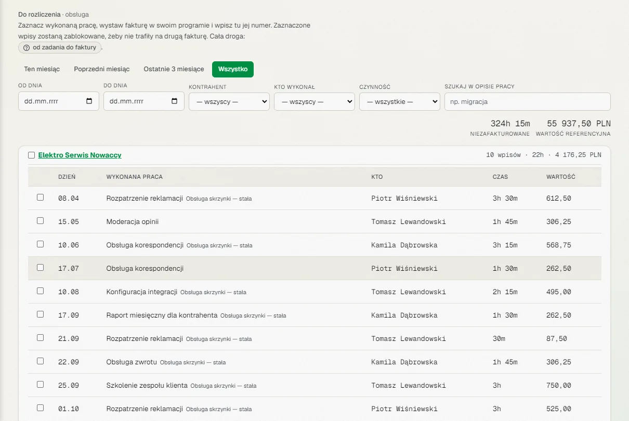
Task: Tick the 25.09 Szkolenie zespołu klienta checkbox
Action: tap(41, 385)
